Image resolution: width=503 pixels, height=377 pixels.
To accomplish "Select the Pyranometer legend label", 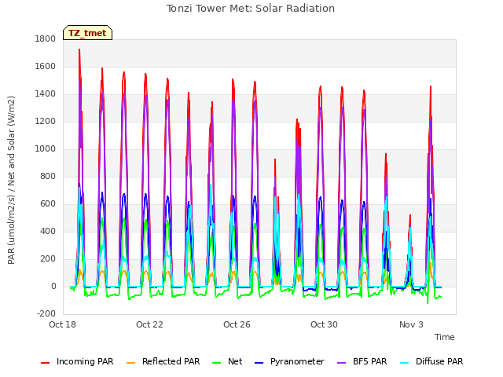I will pos(297,361).
